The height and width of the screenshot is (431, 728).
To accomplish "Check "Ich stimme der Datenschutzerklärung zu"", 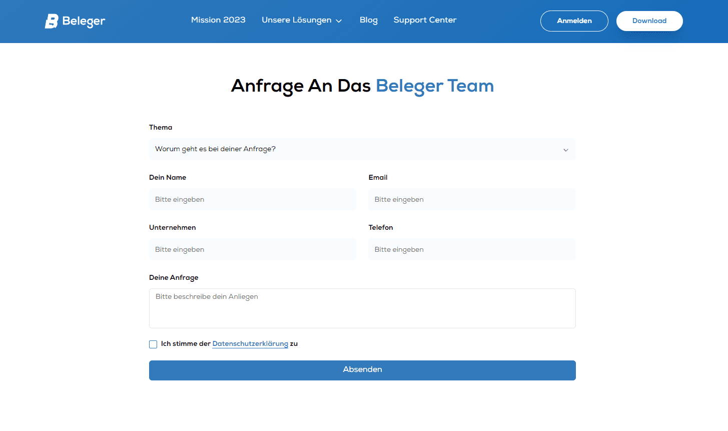I will click(153, 344).
